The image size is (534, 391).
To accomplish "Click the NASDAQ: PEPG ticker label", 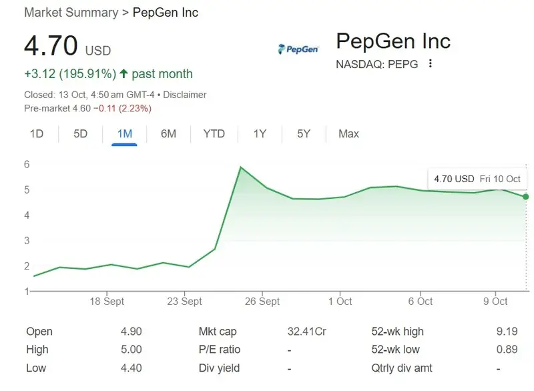I will 374,64.
